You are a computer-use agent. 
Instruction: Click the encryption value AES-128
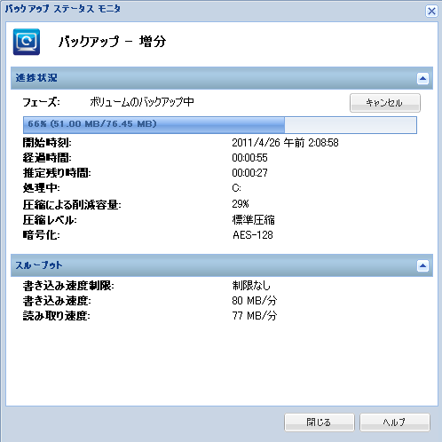pos(253,235)
